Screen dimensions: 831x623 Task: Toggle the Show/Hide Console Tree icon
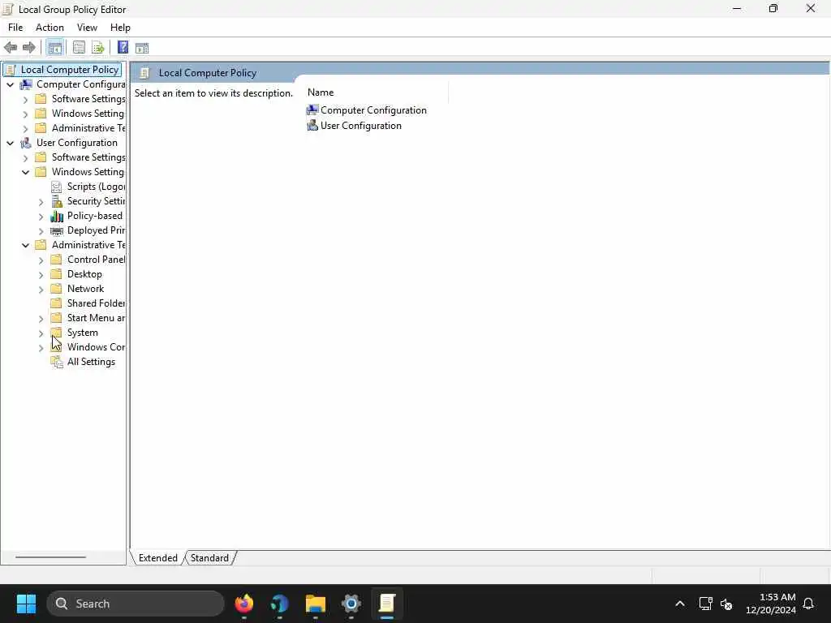coord(54,48)
